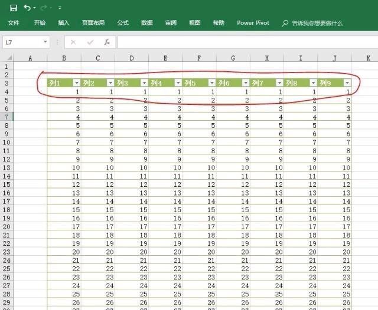Viewport: 378px width, 310px height.
Task: Click the formula bar Cancel X icon
Action: pos(73,42)
